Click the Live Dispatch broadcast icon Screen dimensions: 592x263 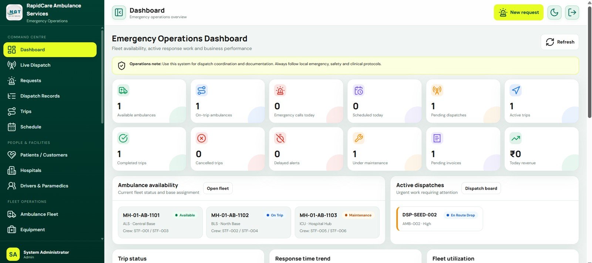pyautogui.click(x=12, y=65)
